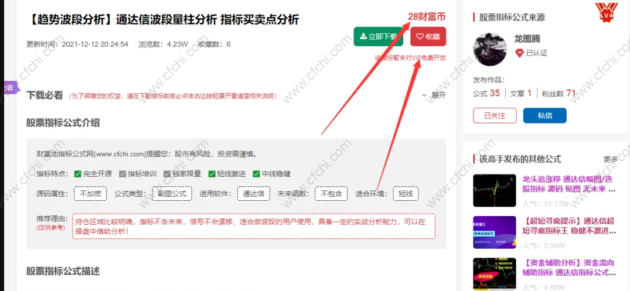Screen dimensions: 630x291
Task: Click the LV4 badge icon
Action: 607,12
